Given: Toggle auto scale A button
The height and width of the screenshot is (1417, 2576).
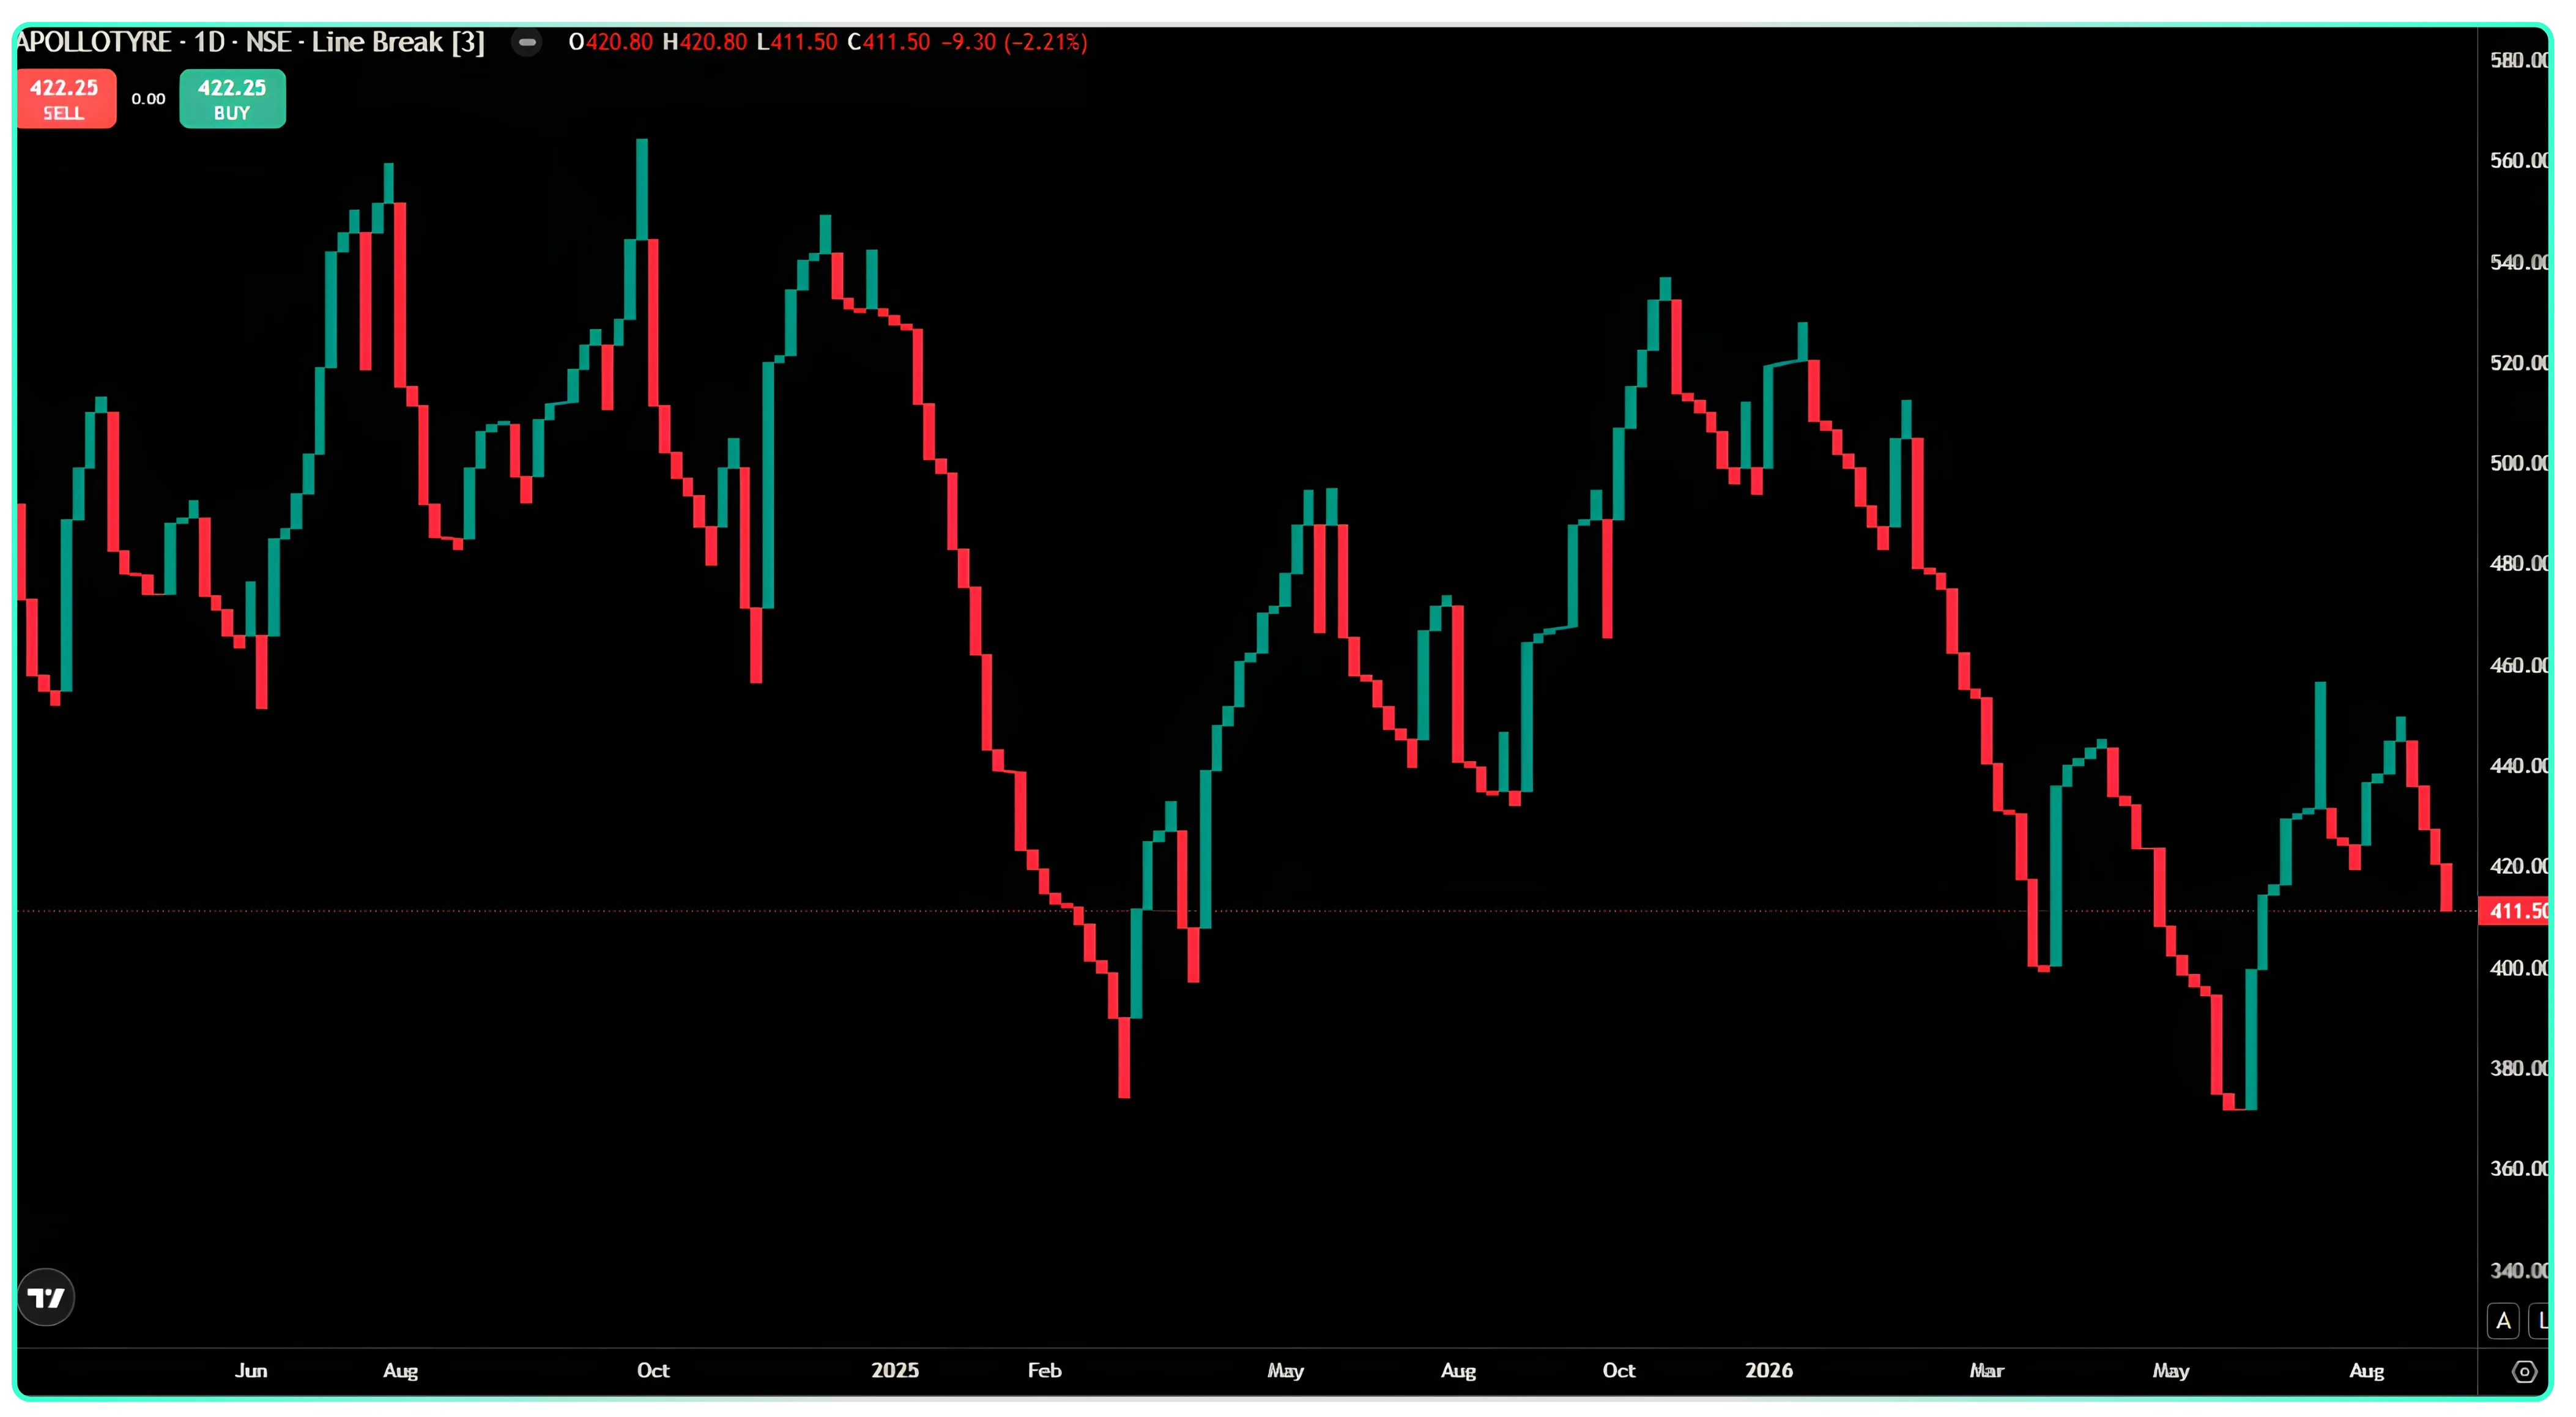Looking at the screenshot, I should 2503,1321.
